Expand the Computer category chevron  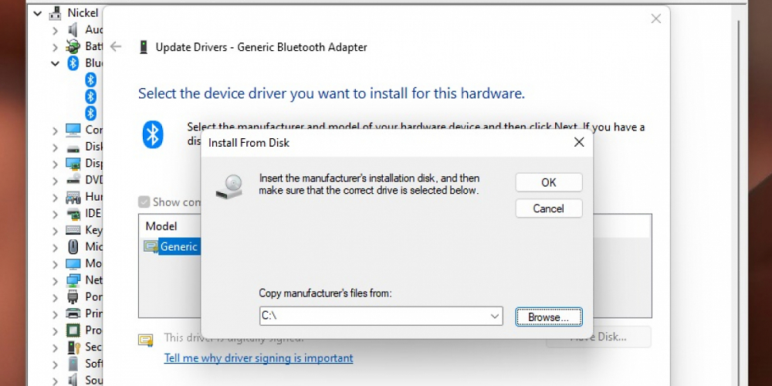tap(55, 130)
